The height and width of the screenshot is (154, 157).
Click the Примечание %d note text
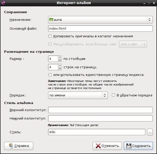click(73, 125)
